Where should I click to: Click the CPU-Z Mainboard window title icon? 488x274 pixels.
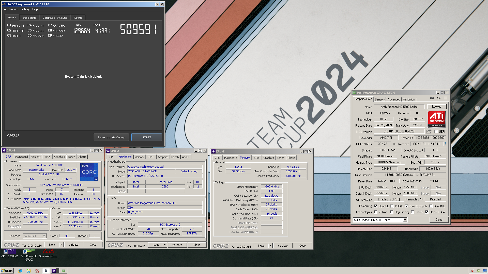pos(108,151)
